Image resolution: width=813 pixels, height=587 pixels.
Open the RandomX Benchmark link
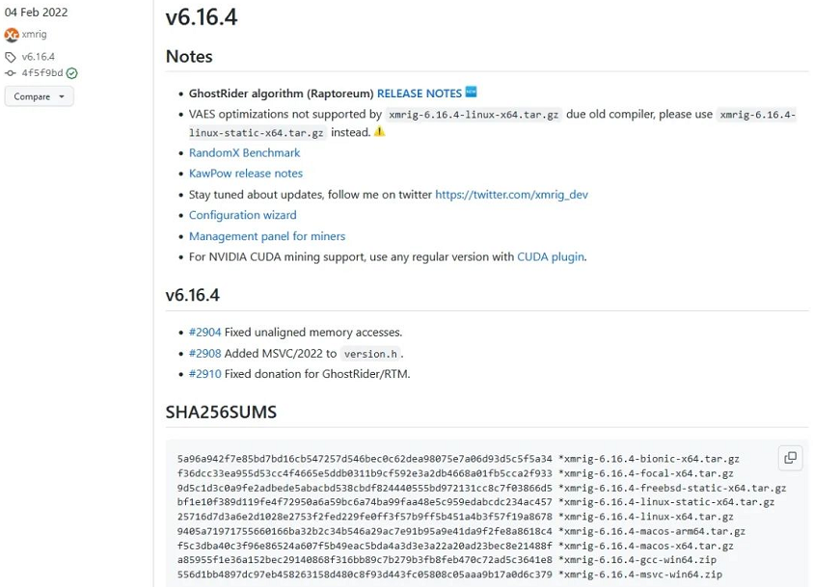(244, 153)
